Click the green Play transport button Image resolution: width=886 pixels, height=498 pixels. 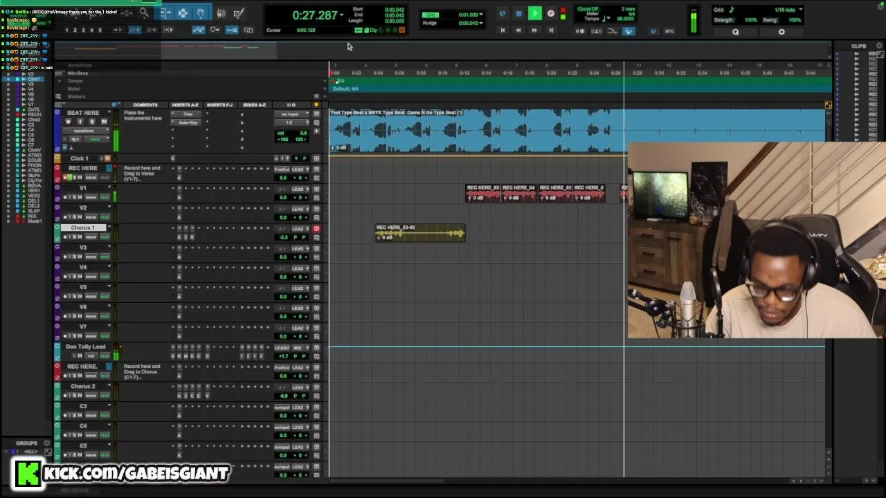coord(534,13)
